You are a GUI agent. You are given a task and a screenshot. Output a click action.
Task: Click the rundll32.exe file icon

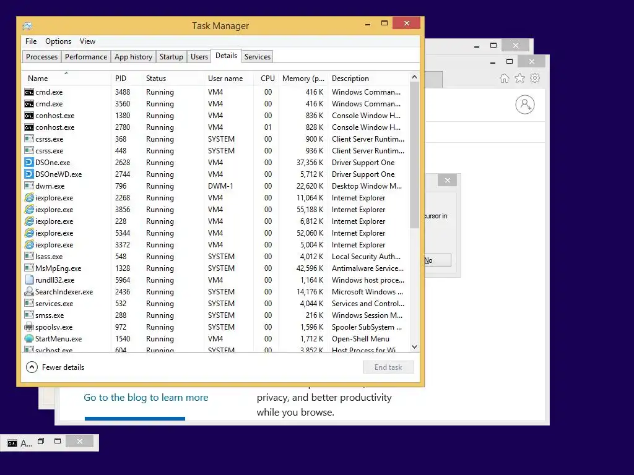[28, 280]
